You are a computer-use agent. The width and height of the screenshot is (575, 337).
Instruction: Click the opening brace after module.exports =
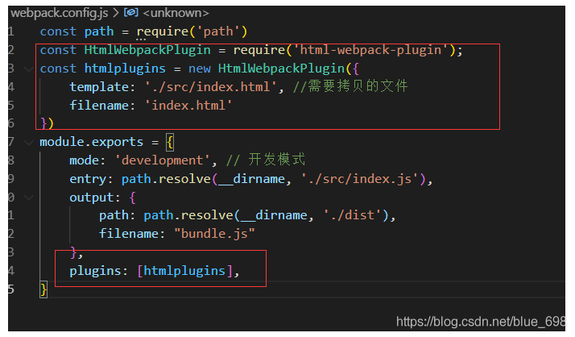(x=169, y=143)
